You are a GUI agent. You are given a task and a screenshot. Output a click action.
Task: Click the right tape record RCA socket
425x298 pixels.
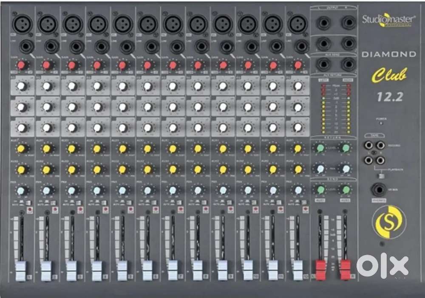pos(380,145)
